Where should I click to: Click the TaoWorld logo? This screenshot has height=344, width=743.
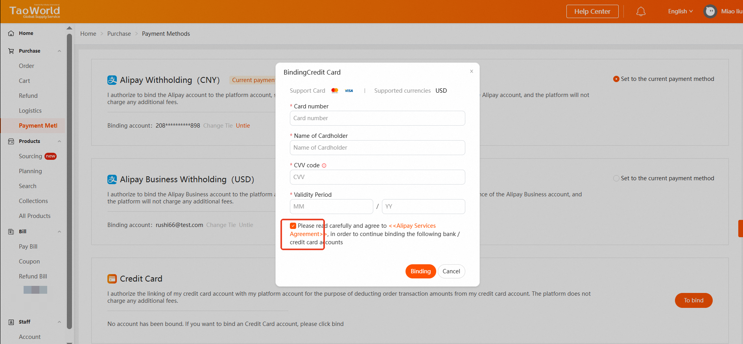click(x=35, y=11)
